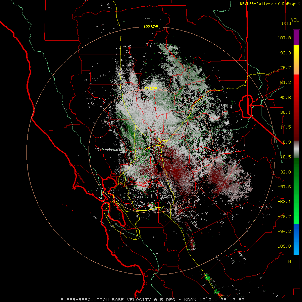Click the 76.7 velocity scale value
The width and height of the screenshot is (302, 302).
click(x=286, y=67)
